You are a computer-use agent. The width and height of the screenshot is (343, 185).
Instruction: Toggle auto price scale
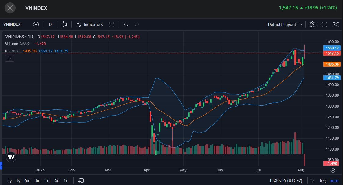tap(335, 180)
